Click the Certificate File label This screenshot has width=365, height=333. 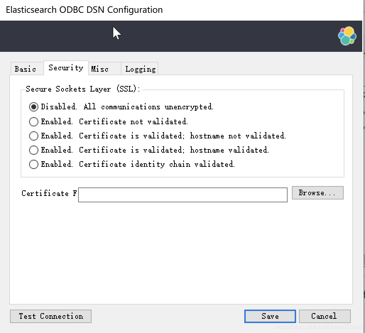(49, 193)
